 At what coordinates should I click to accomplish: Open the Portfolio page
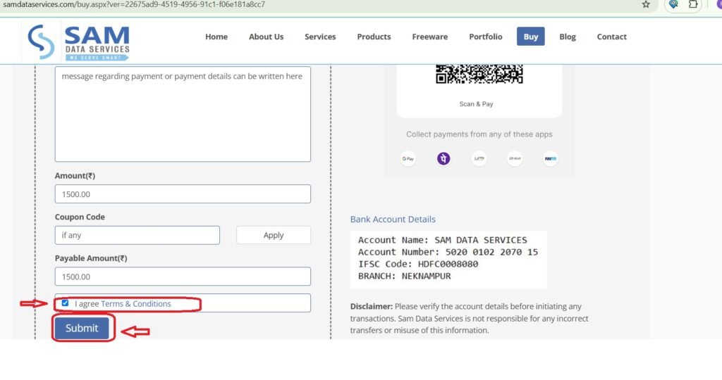pos(485,37)
